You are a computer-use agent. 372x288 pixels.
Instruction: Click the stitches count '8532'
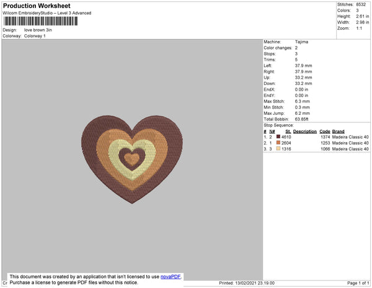pyautogui.click(x=361, y=4)
